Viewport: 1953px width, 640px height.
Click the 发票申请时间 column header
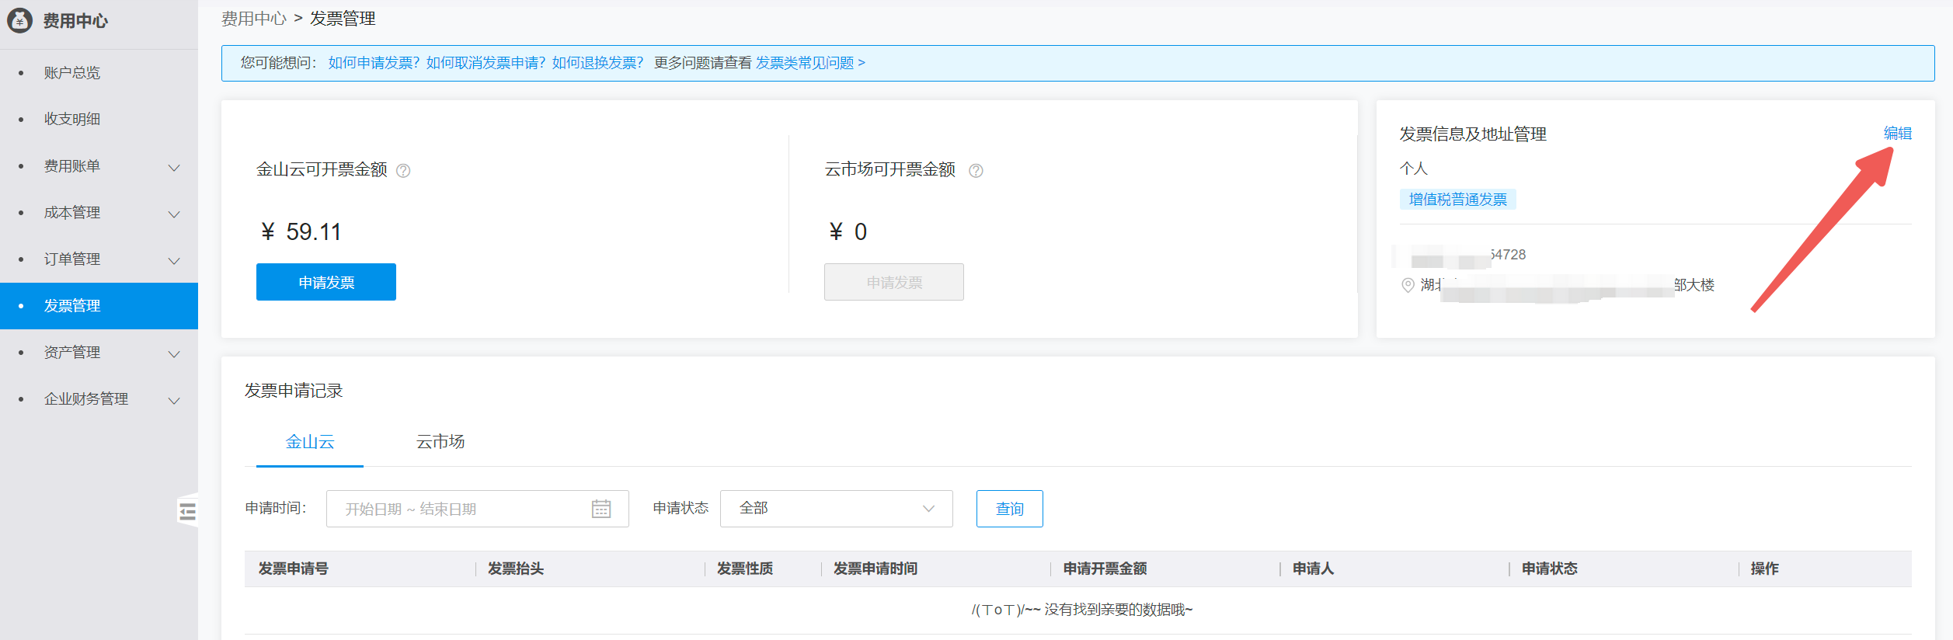pos(876,569)
